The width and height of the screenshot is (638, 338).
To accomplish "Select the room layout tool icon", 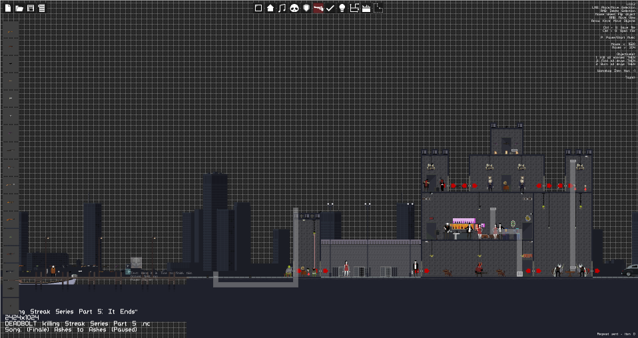I will coord(354,8).
